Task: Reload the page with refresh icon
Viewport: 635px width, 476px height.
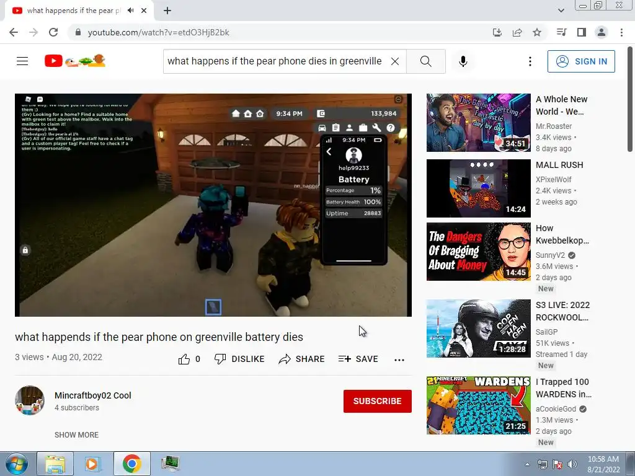Action: [53, 32]
